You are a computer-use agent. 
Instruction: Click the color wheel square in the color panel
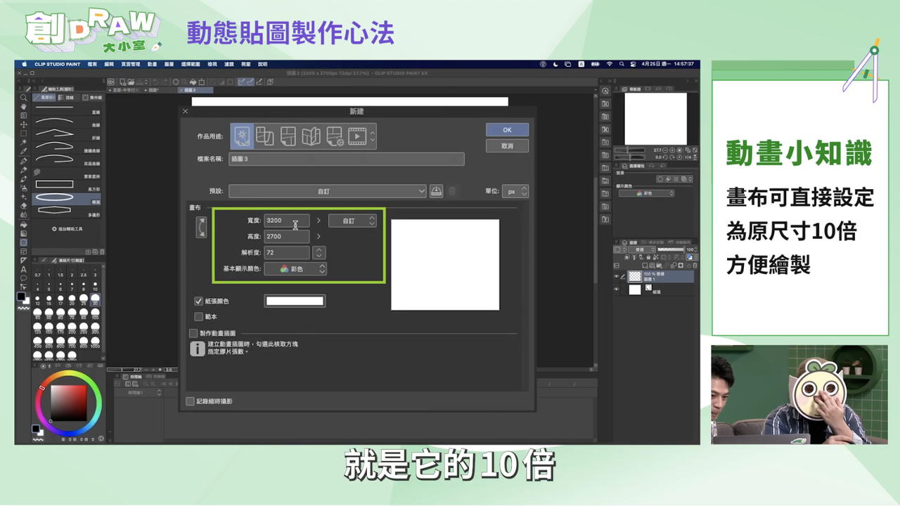68,403
